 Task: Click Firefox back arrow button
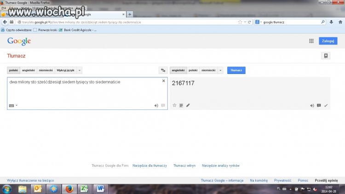5,22
